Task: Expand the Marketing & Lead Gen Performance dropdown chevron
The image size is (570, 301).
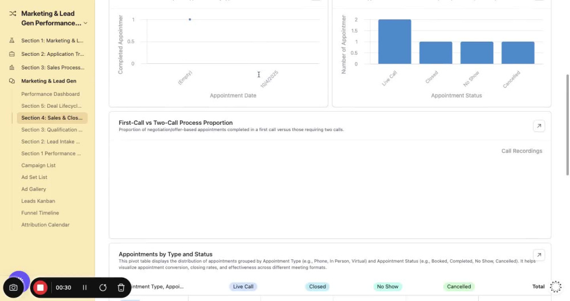Action: click(x=85, y=23)
